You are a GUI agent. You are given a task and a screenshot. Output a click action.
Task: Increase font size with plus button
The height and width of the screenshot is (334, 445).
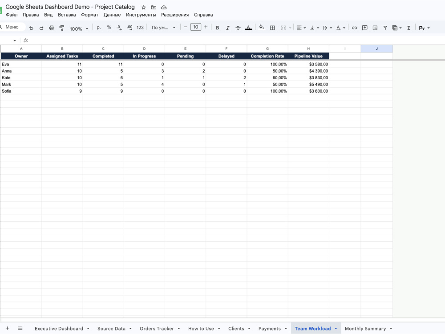point(206,27)
